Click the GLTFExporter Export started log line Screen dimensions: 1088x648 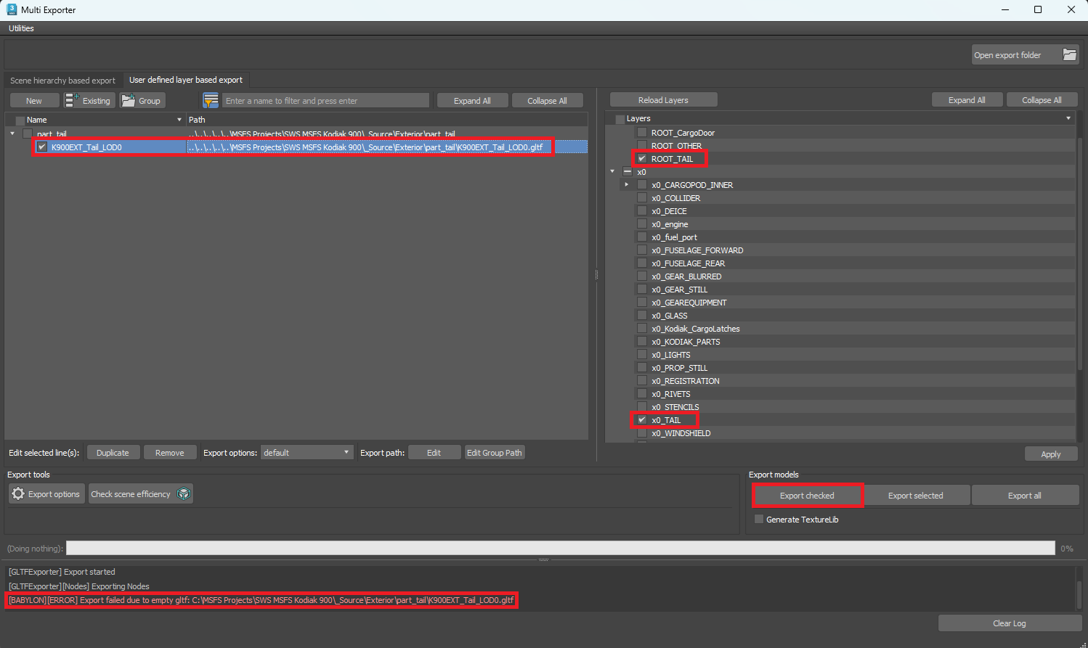pos(62,572)
